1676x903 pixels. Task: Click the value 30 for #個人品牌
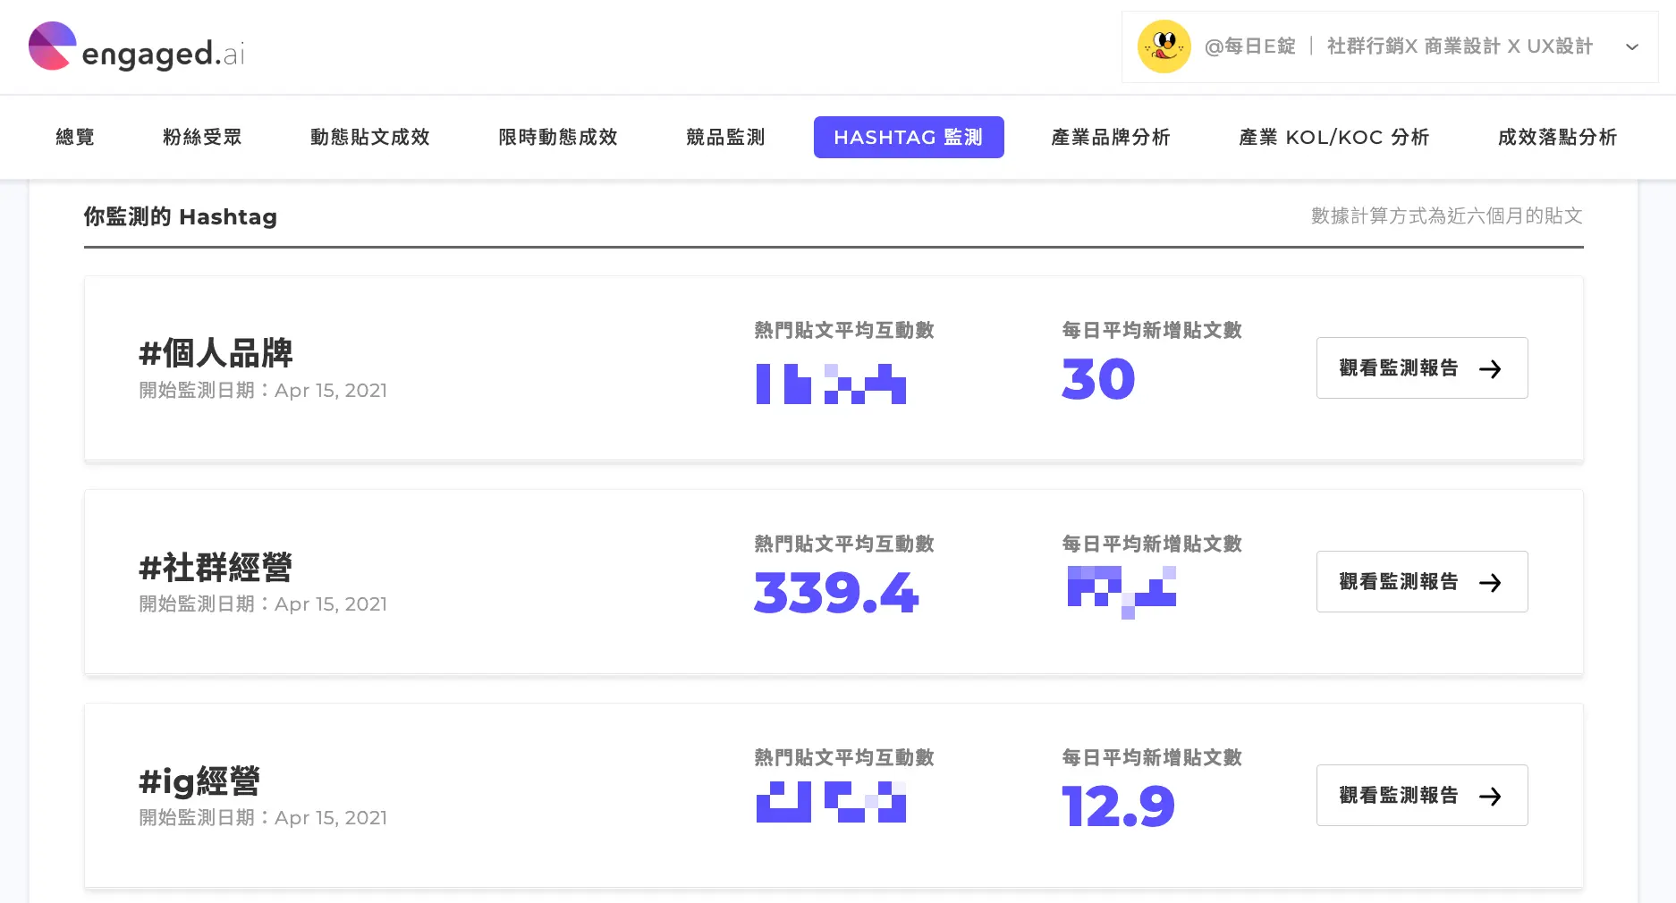coord(1098,379)
